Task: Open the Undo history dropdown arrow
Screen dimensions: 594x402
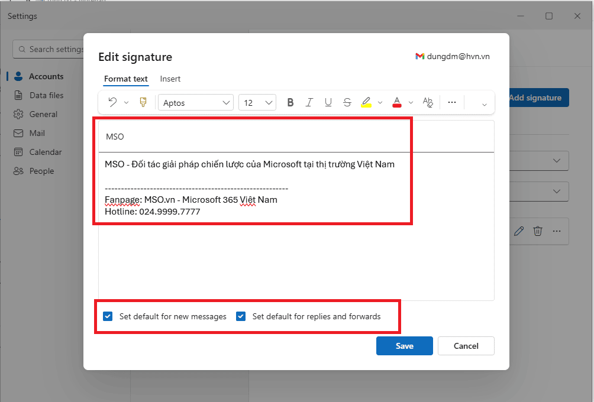Action: pyautogui.click(x=127, y=103)
